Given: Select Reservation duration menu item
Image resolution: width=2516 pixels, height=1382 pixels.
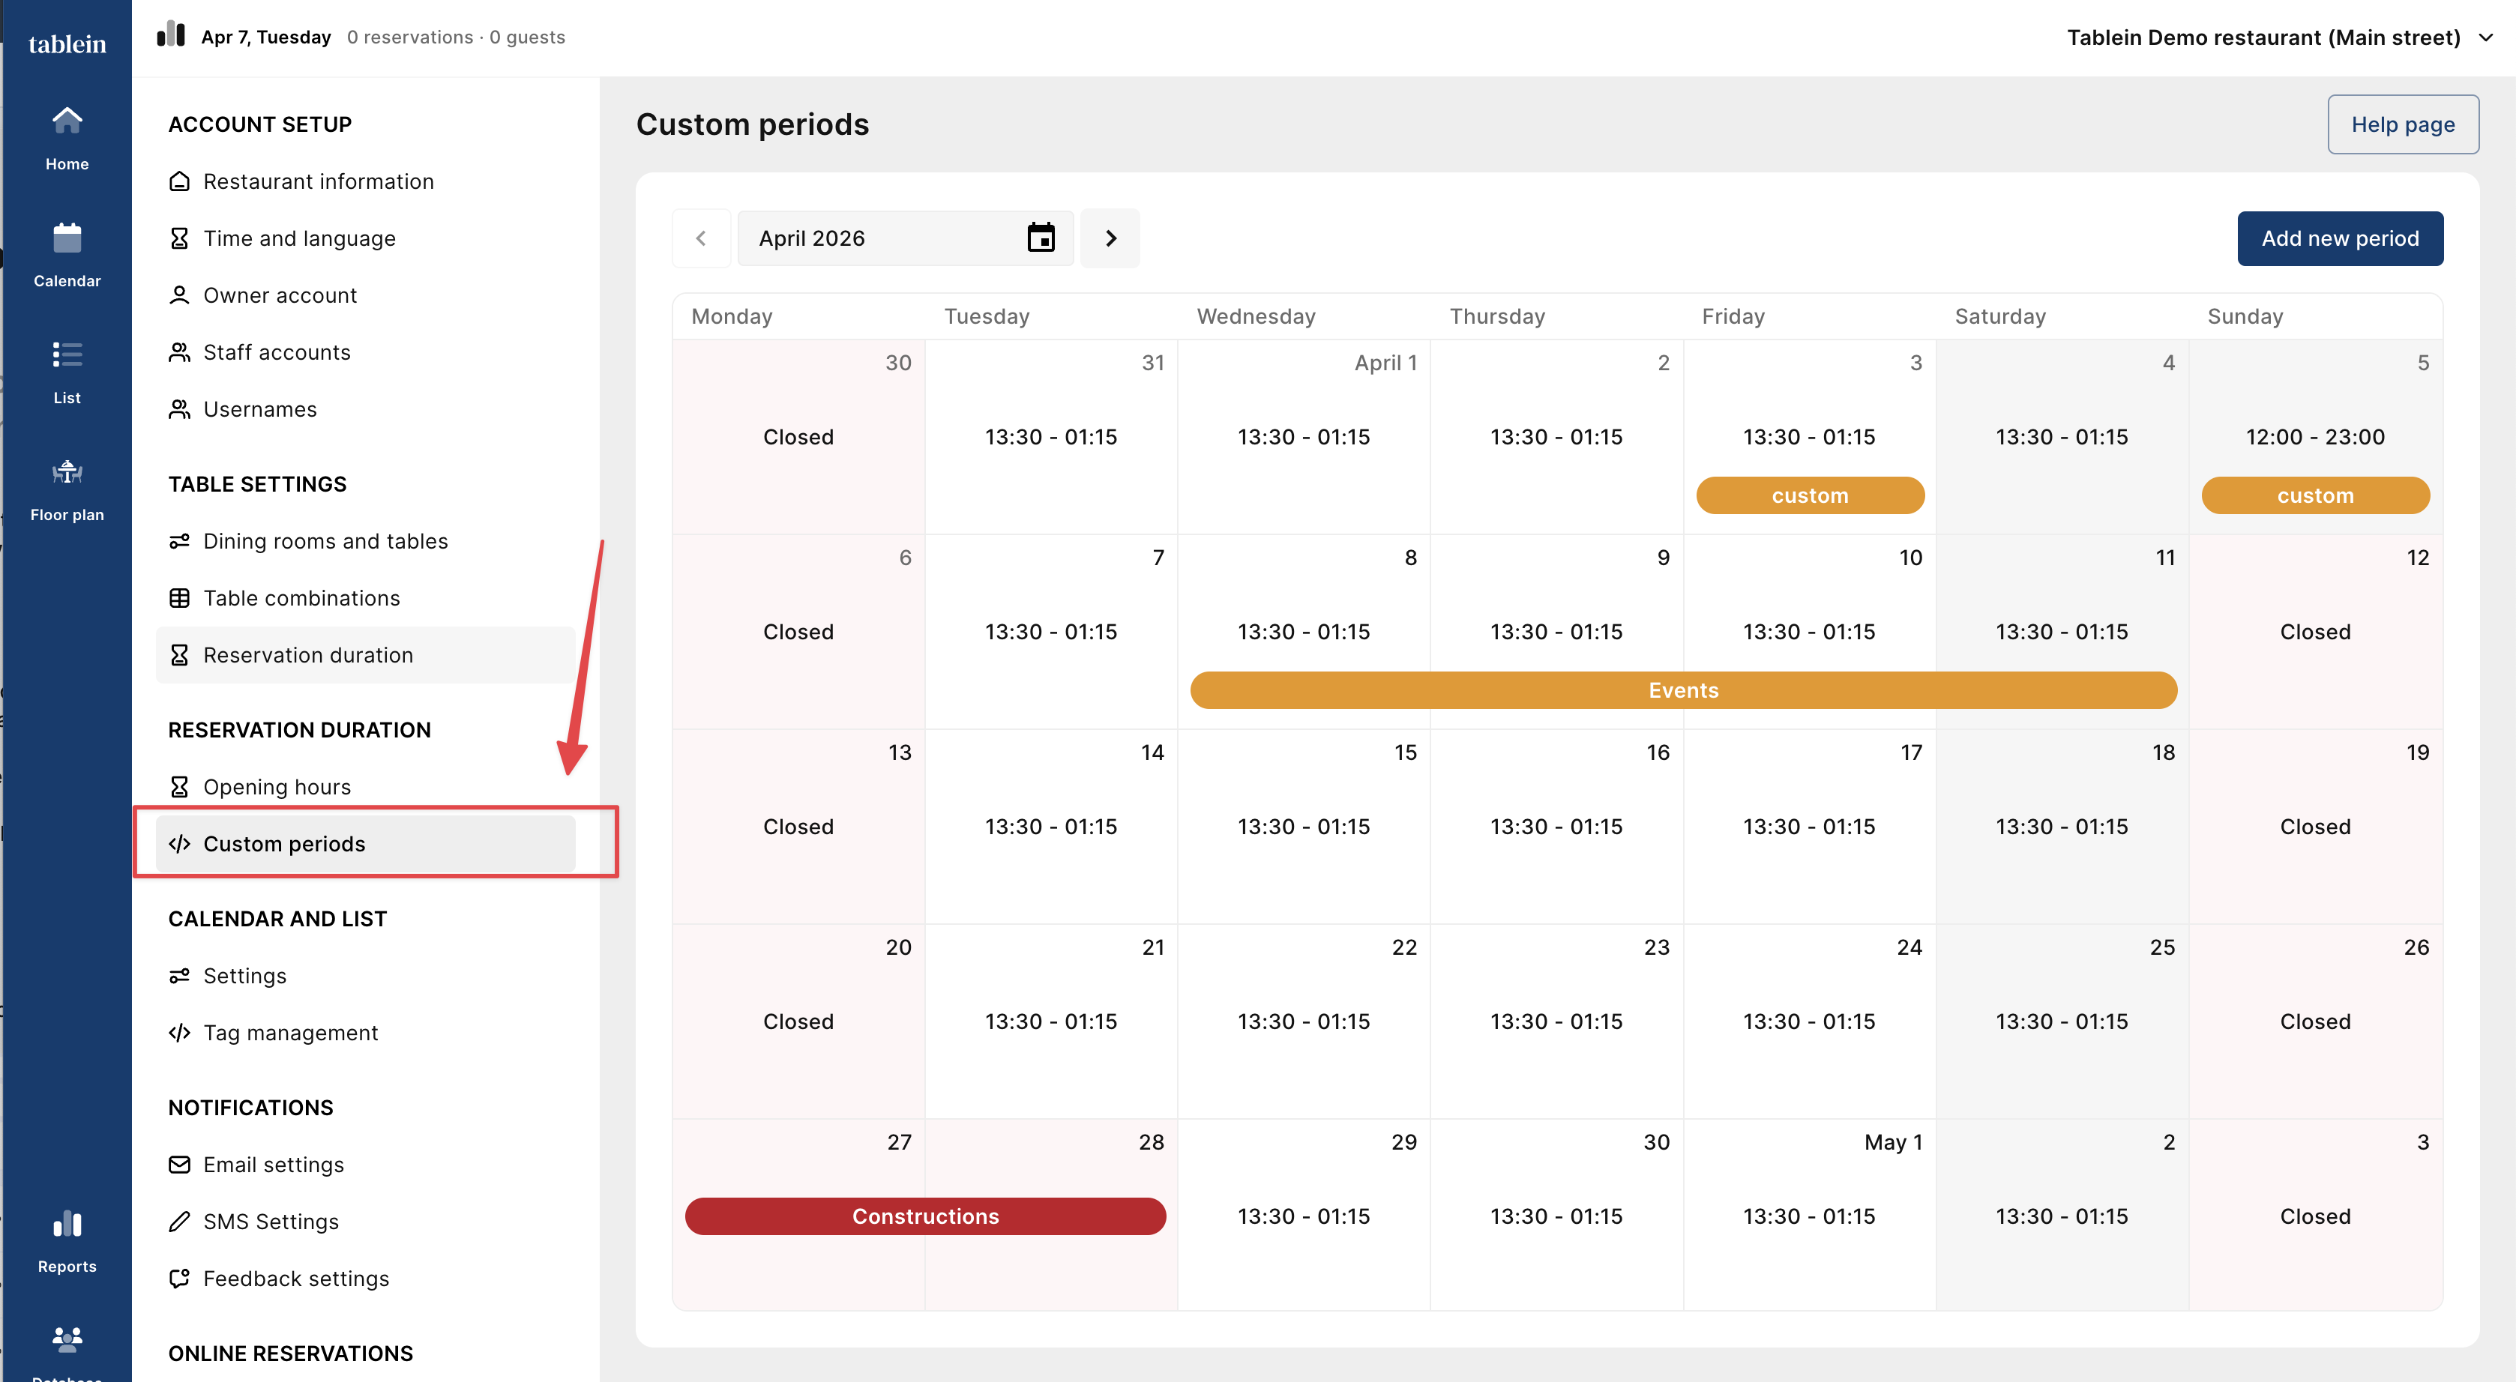Looking at the screenshot, I should point(307,654).
